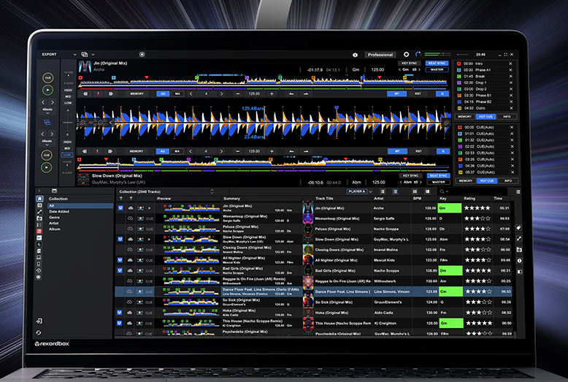Expand Collection (2040 Tracks) selector arrows
This screenshot has height=382, width=568.
(212, 191)
